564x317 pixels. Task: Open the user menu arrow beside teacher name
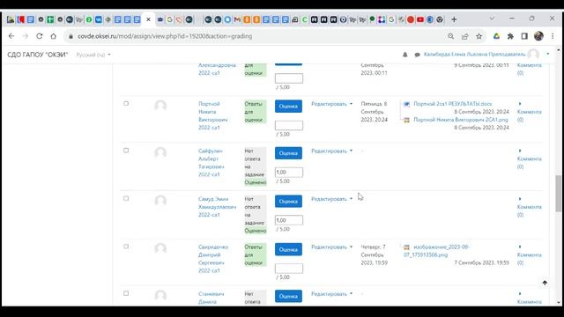tap(548, 55)
